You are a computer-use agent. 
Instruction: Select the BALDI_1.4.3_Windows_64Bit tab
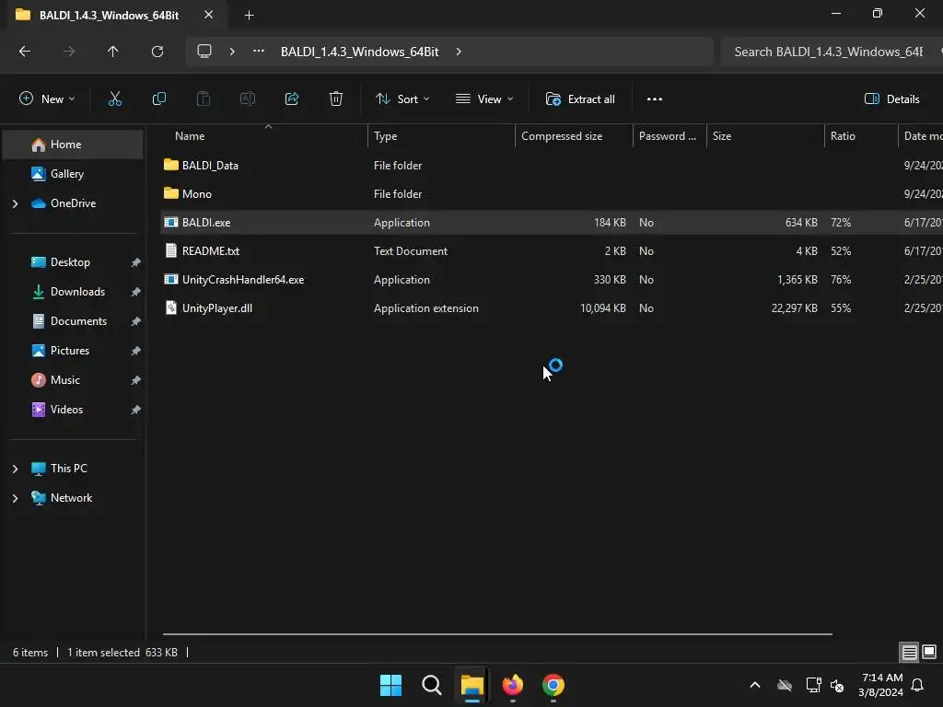pos(109,15)
